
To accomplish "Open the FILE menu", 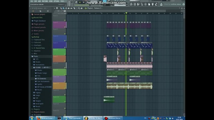I will click(x=32, y=1).
